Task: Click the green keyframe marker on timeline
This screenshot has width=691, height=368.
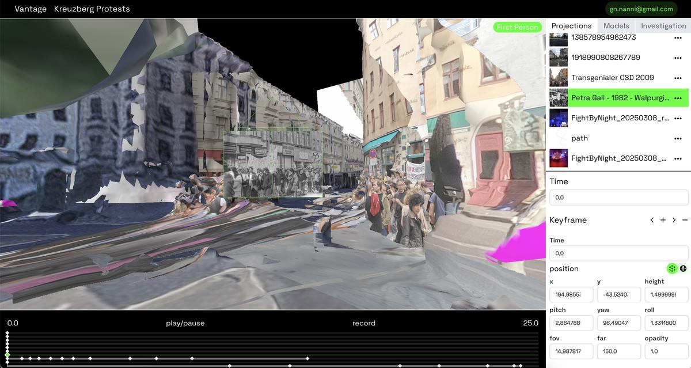Action: point(7,354)
